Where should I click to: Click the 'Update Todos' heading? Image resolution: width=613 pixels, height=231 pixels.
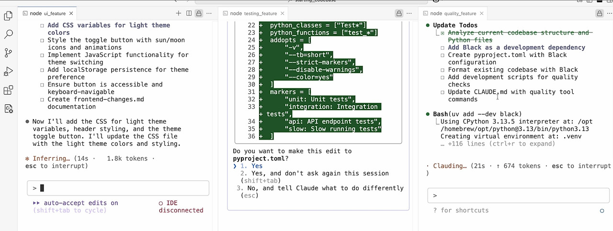(x=455, y=25)
